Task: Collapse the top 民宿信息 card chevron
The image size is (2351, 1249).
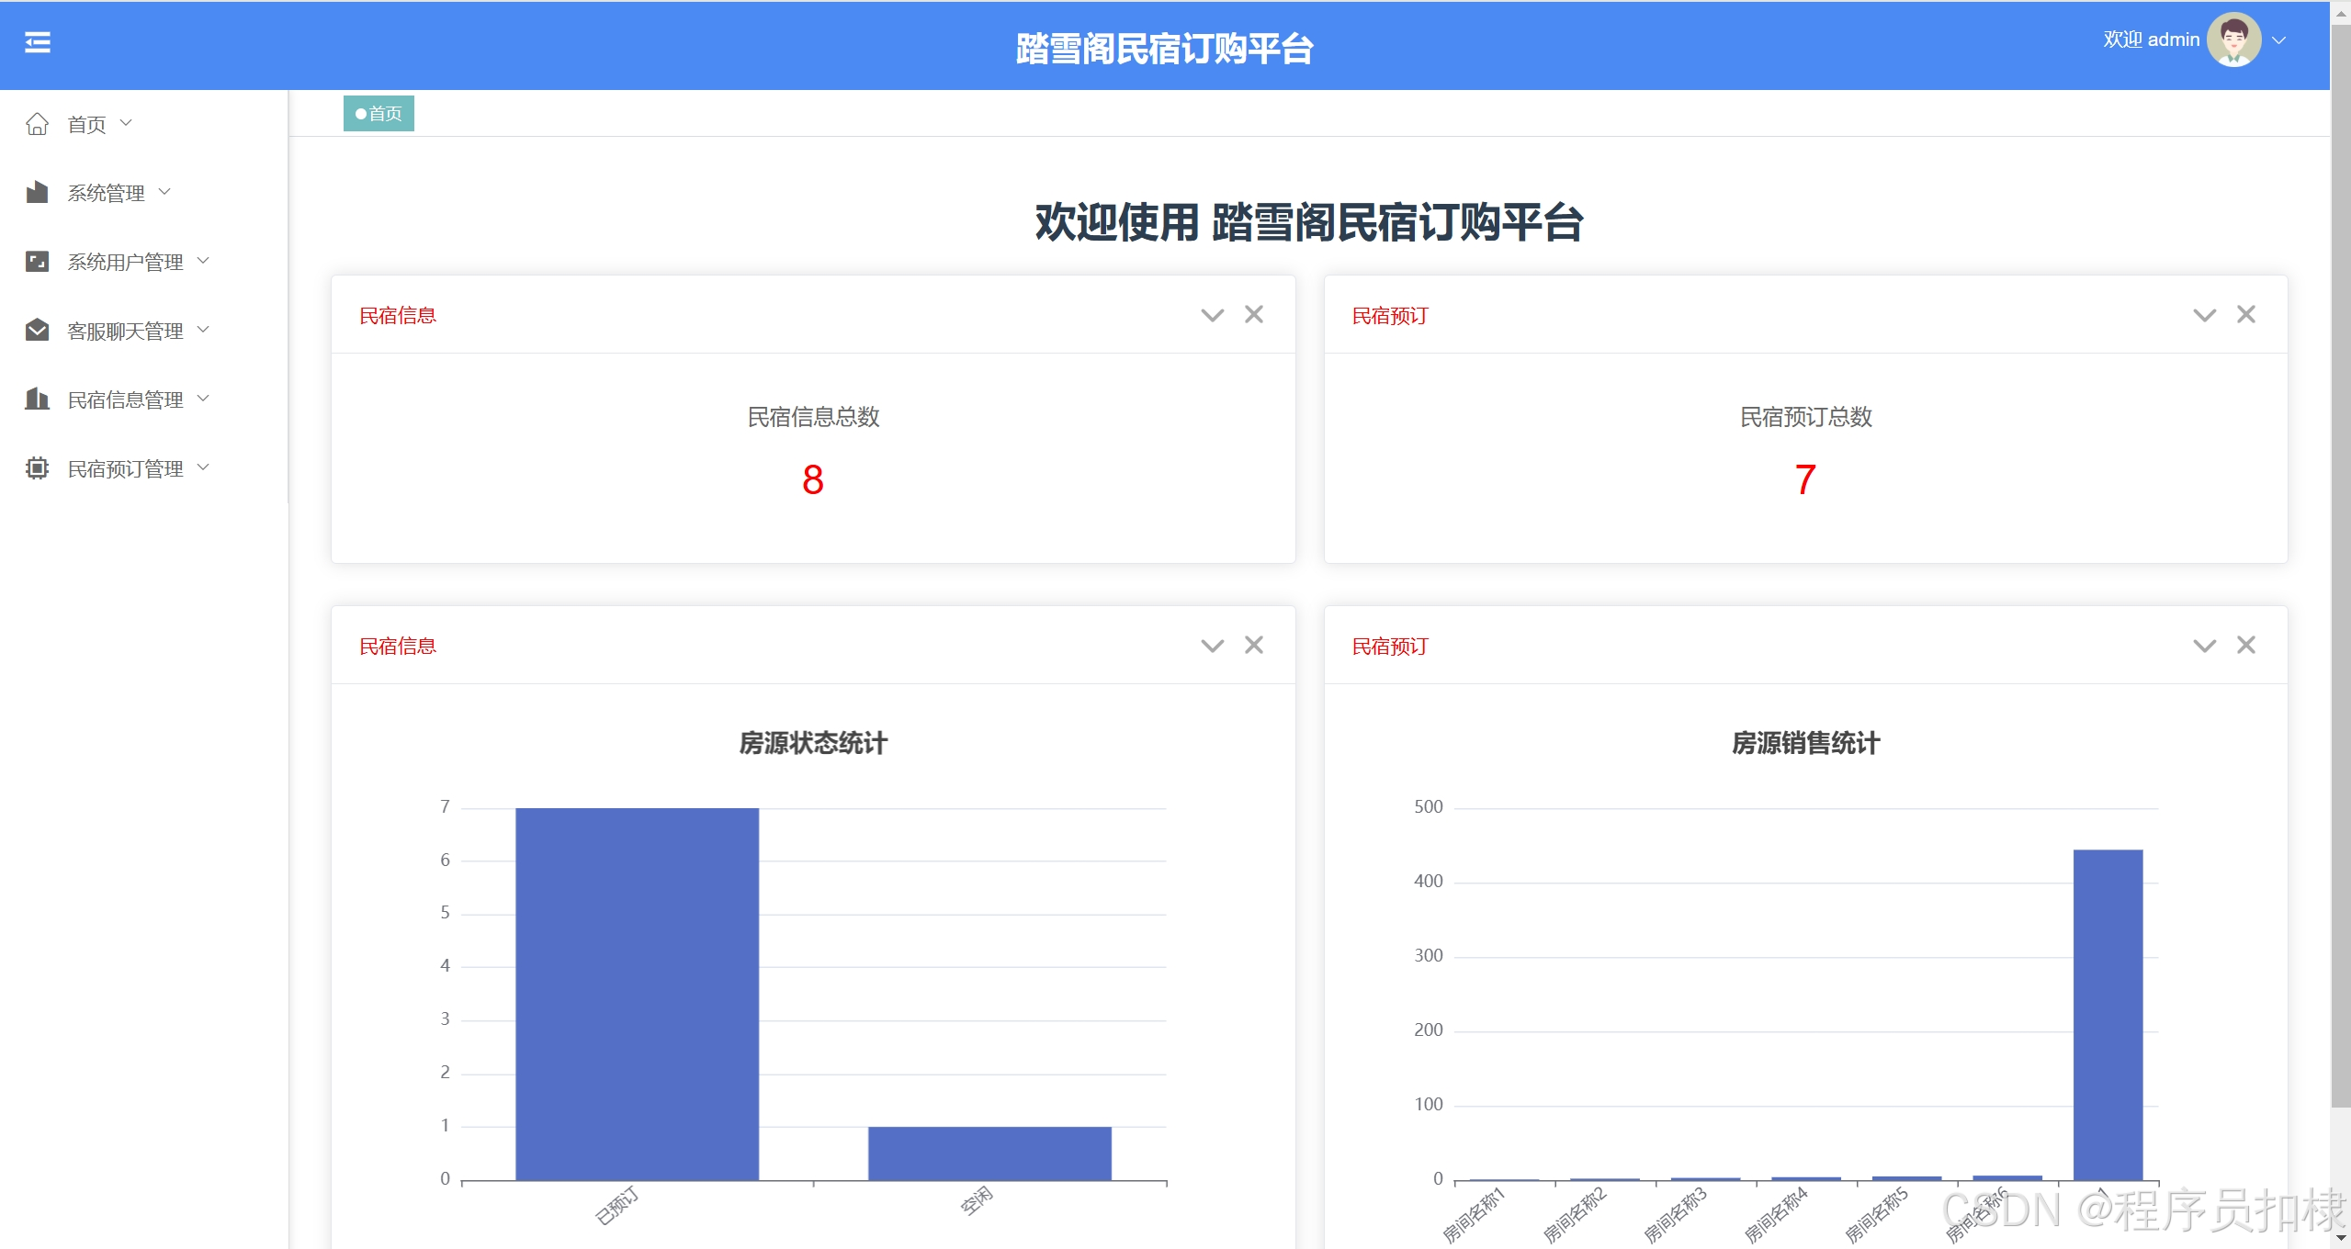Action: pyautogui.click(x=1212, y=316)
